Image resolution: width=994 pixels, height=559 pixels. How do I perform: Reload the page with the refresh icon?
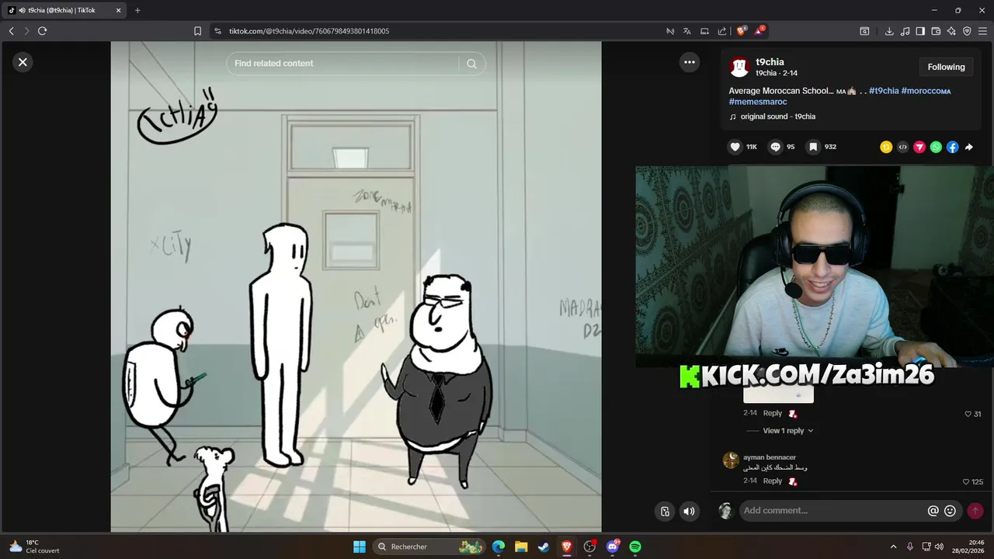tap(43, 31)
